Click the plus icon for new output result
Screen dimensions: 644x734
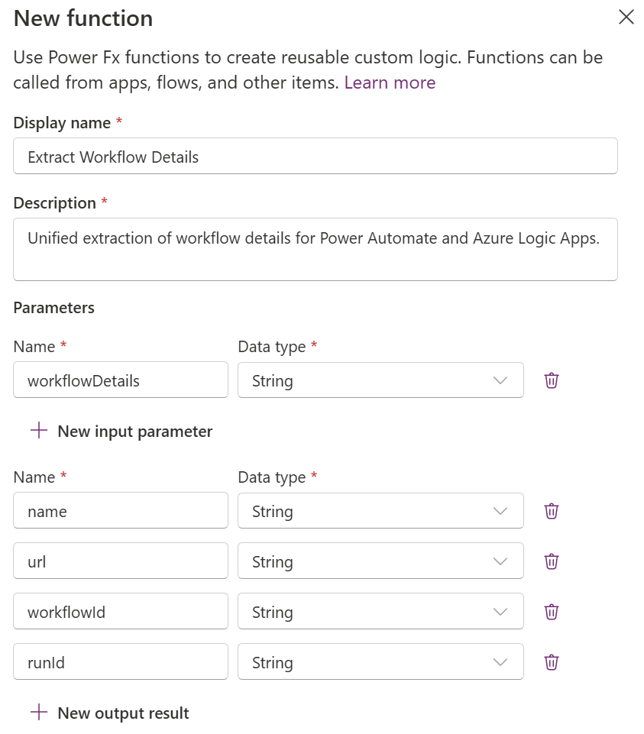click(38, 713)
